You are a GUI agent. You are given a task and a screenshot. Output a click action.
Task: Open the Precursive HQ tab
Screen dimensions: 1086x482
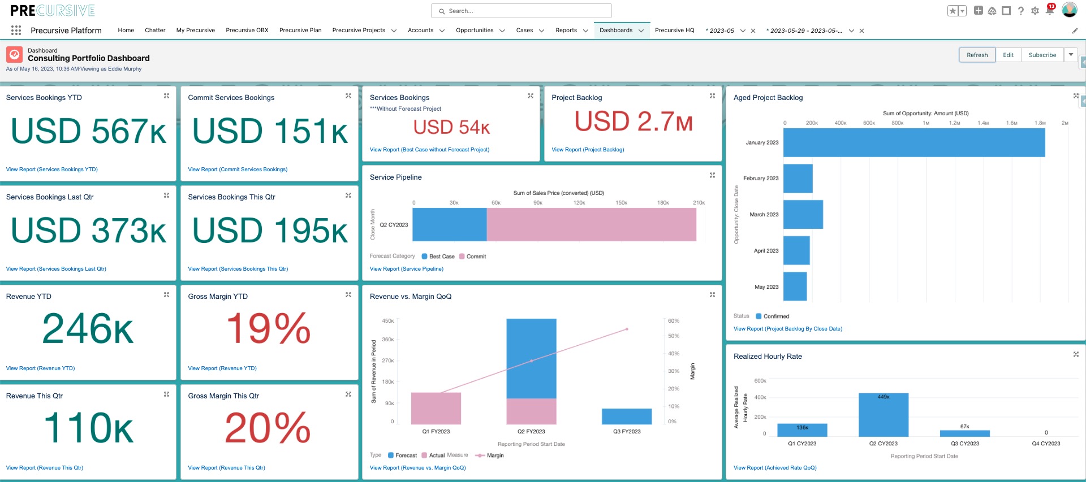(x=674, y=31)
